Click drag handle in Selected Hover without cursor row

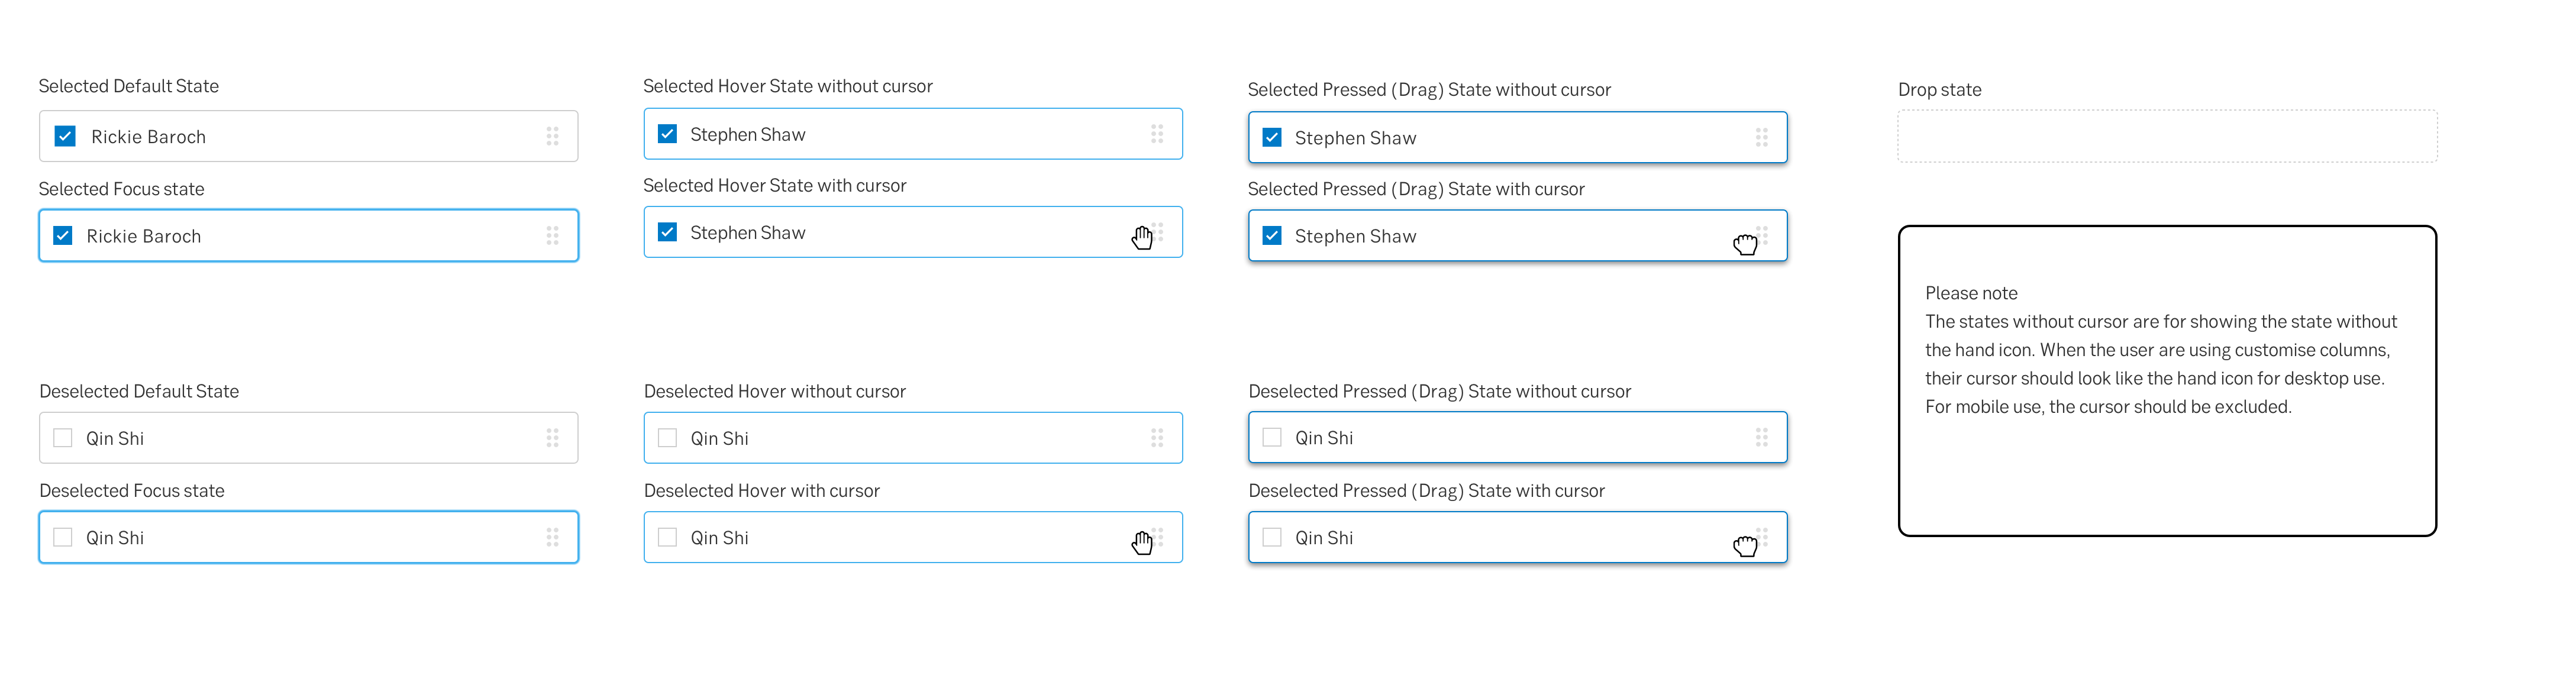[1157, 134]
